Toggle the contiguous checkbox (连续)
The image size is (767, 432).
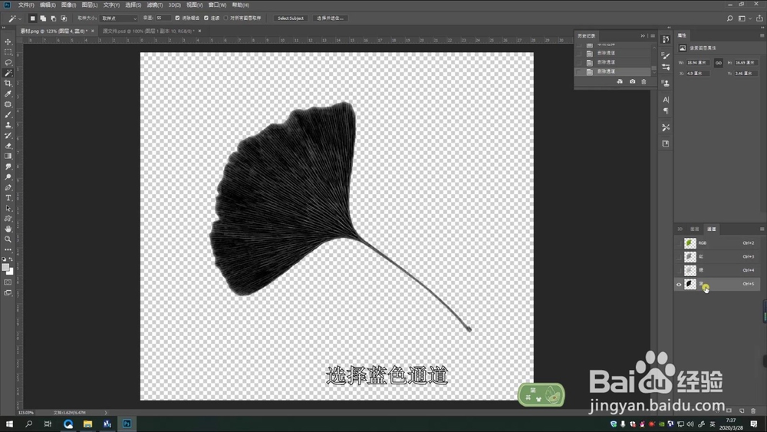(206, 18)
